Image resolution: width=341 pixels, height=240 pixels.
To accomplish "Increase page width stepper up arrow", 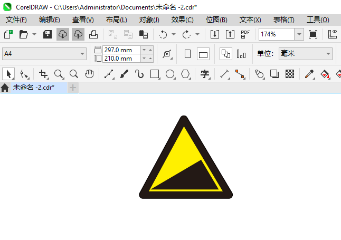I will [150, 50].
